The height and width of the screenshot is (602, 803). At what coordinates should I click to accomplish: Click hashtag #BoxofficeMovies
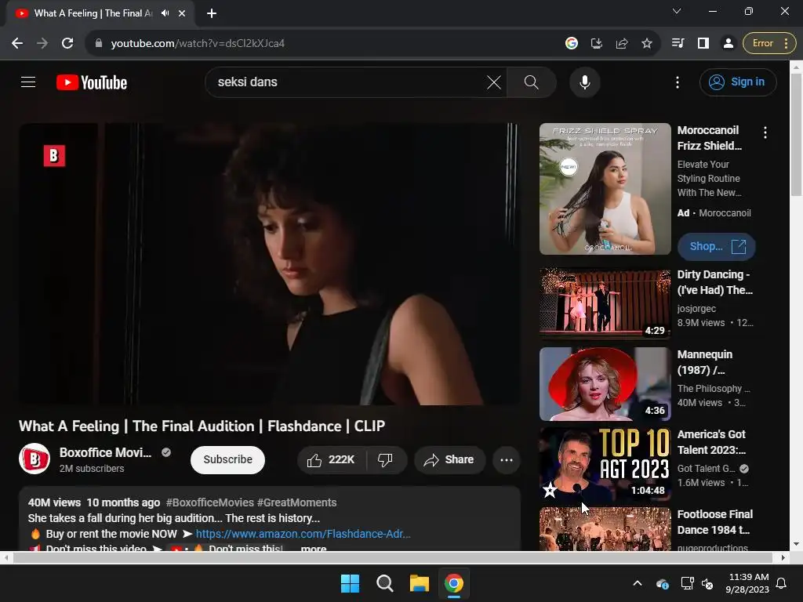click(209, 502)
